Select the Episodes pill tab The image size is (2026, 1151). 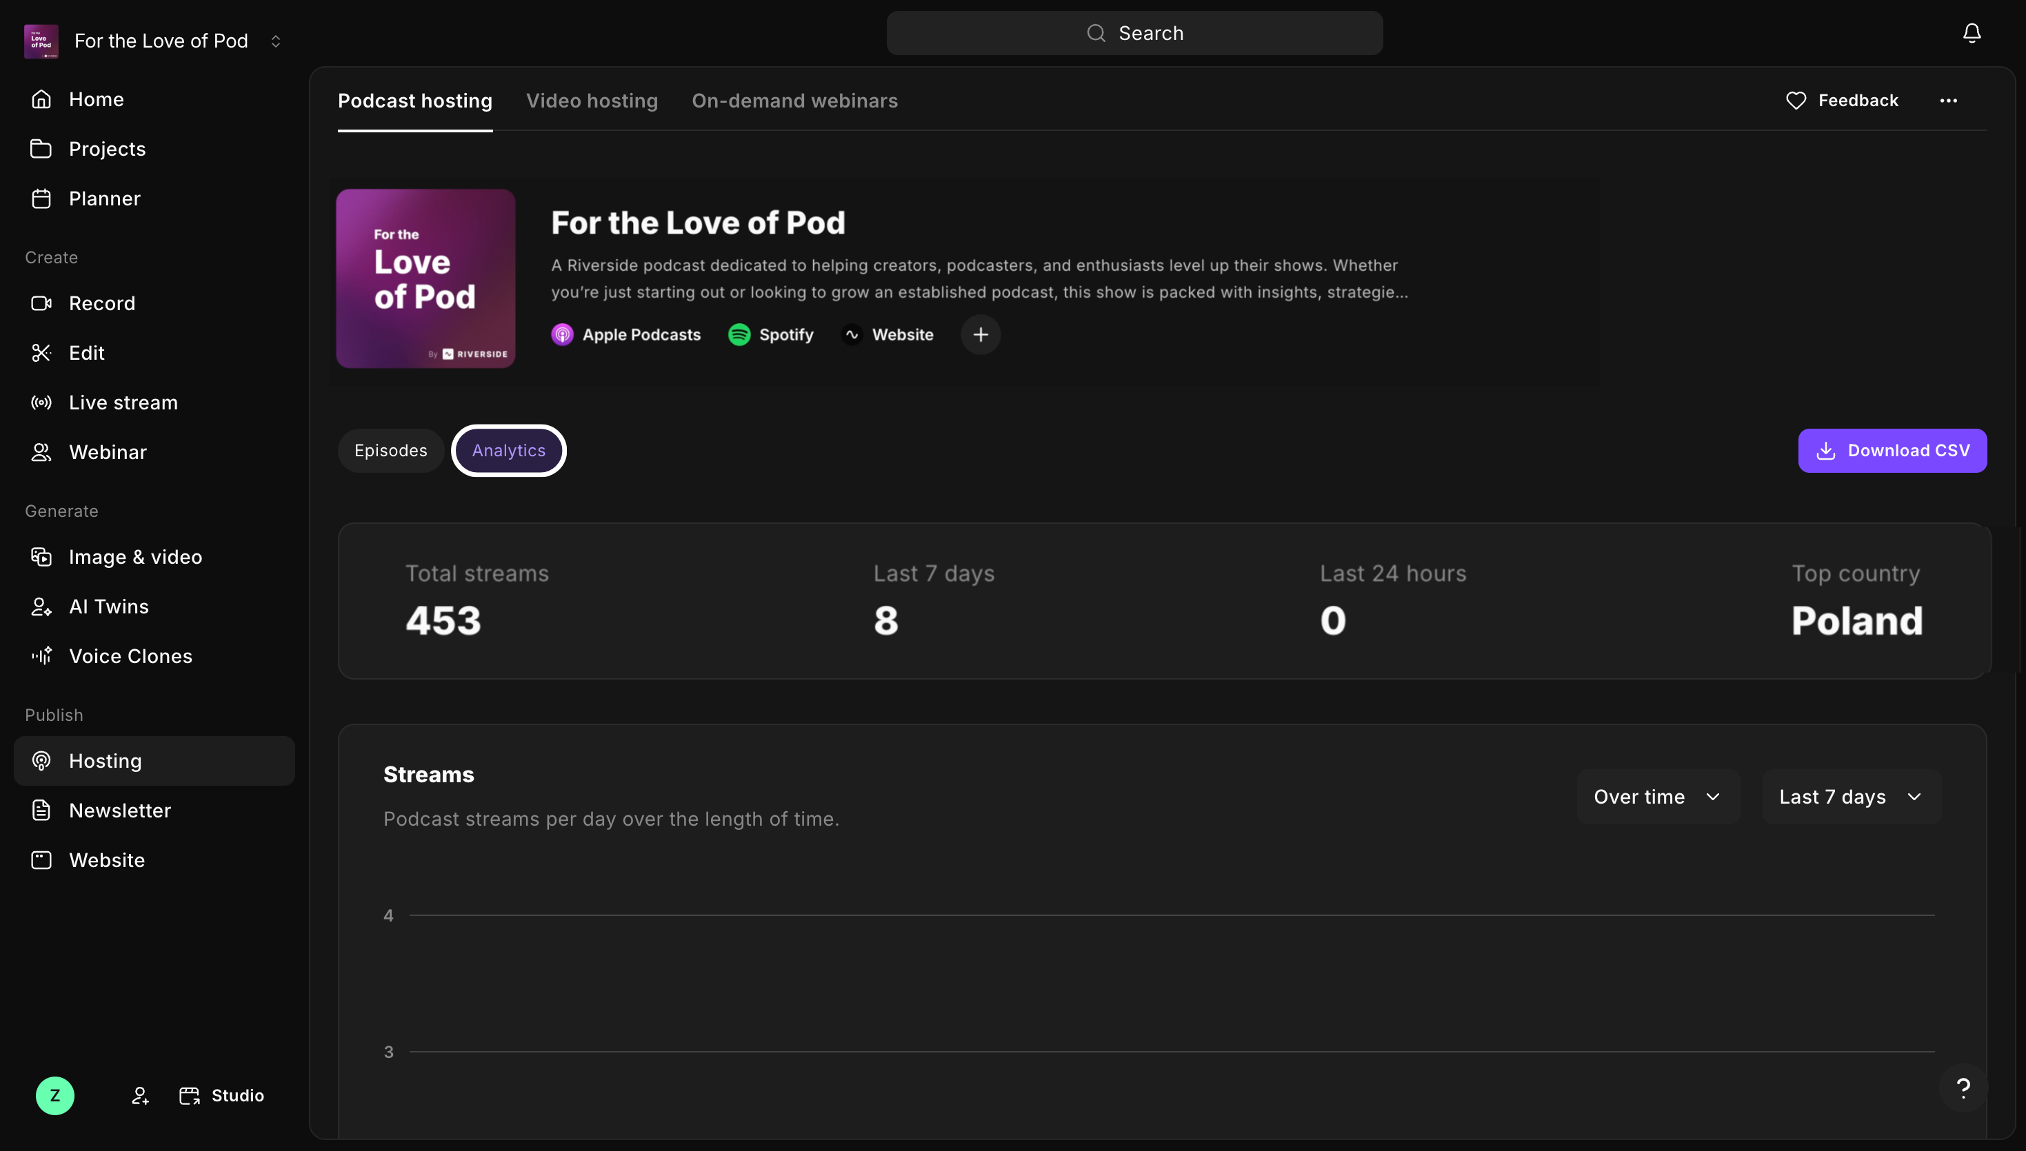click(390, 451)
